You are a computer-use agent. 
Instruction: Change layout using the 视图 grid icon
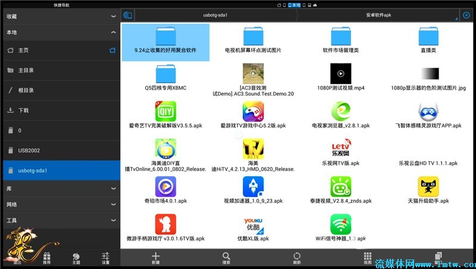click(368, 256)
